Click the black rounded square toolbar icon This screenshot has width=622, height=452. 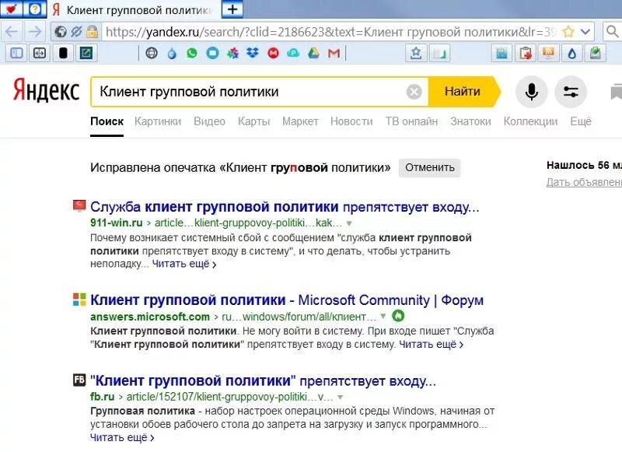pos(63,53)
